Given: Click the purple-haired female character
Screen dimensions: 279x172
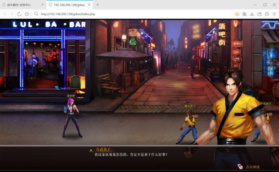Looking at the screenshot, I should (72, 118).
